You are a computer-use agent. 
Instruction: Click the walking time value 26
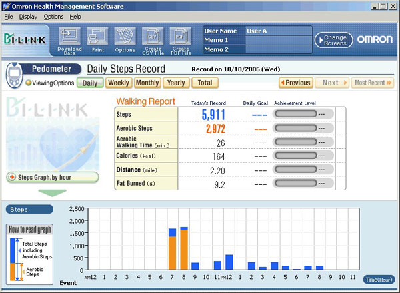coord(221,143)
